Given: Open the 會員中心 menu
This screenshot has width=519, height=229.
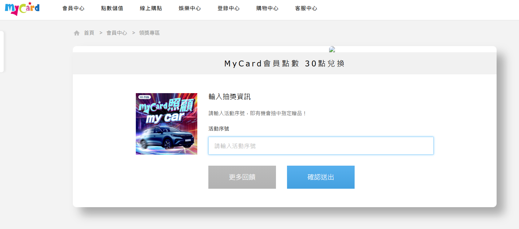Looking at the screenshot, I should click(x=73, y=8).
